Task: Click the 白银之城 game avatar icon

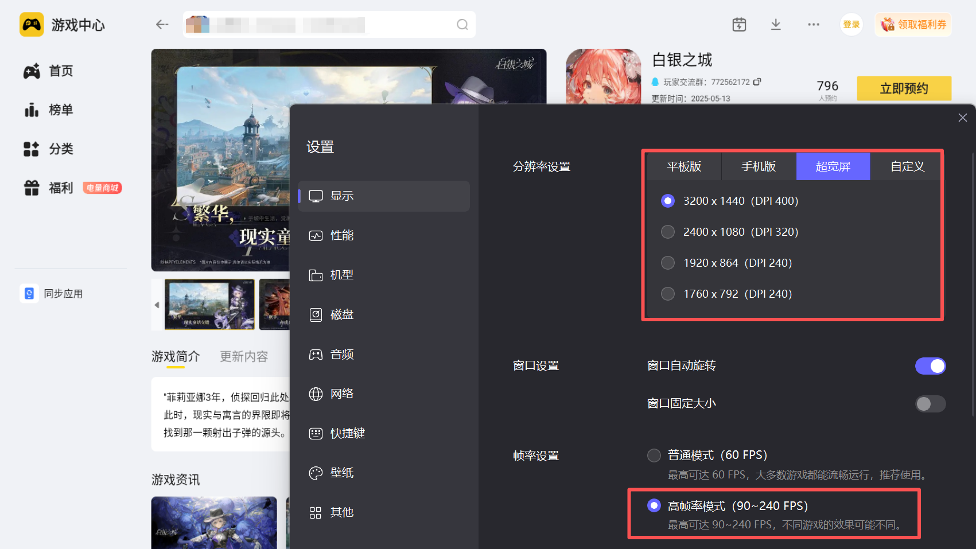Action: 604,76
